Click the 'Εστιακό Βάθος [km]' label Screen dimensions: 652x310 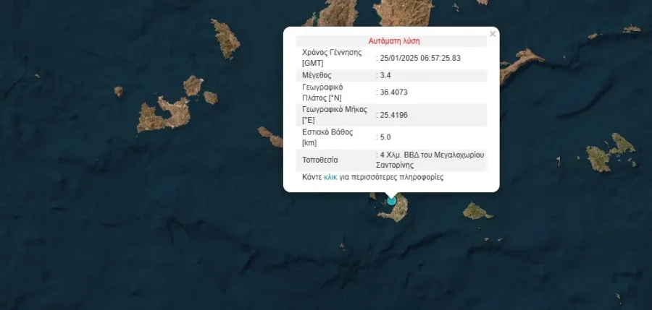(327, 137)
